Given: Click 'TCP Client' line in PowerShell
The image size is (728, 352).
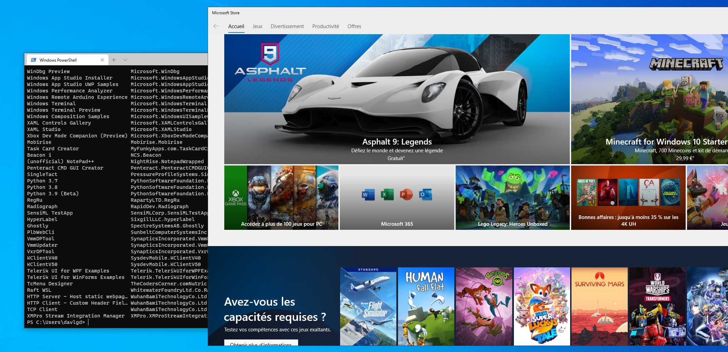Looking at the screenshot, I should coord(42,309).
